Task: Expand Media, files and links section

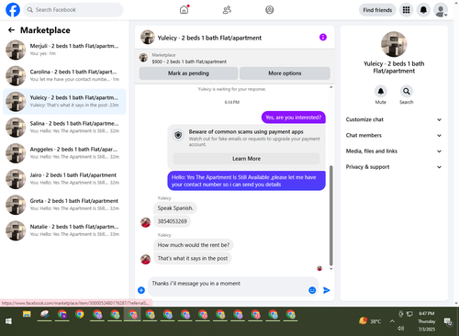Action: pyautogui.click(x=394, y=151)
